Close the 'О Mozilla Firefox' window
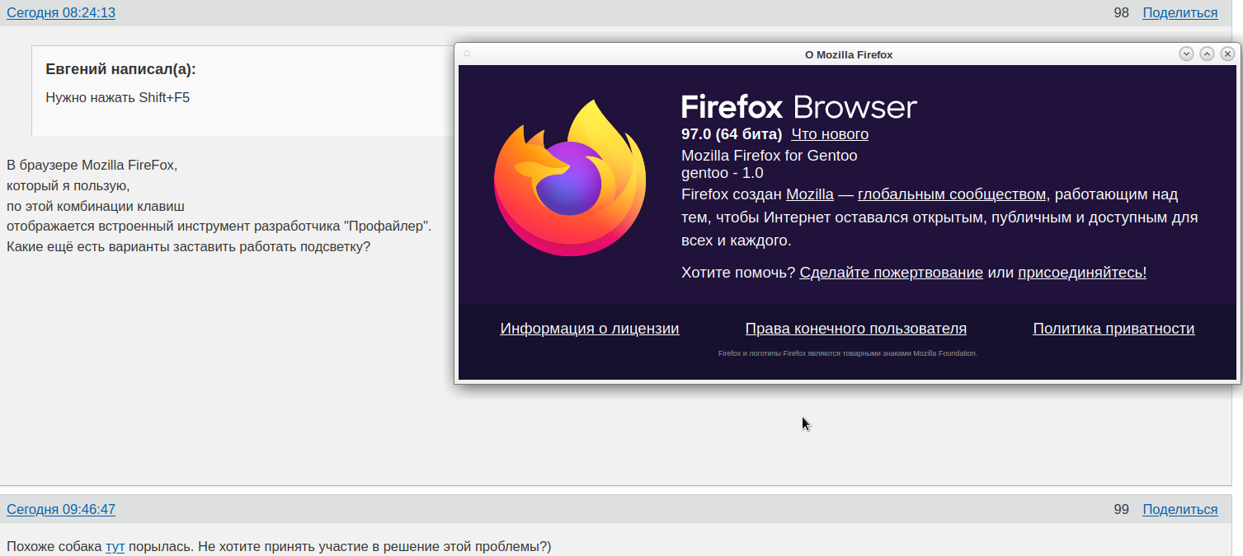The height and width of the screenshot is (556, 1243). tap(1227, 54)
